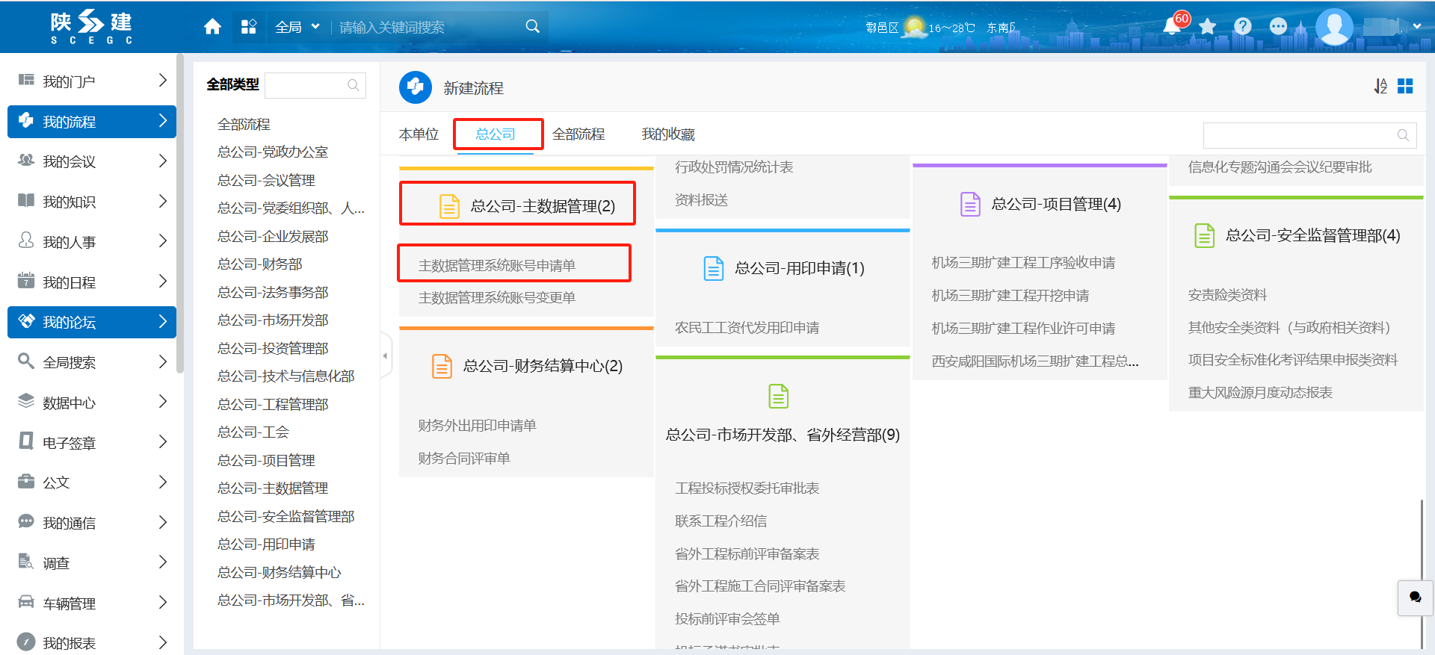The width and height of the screenshot is (1435, 655).
Task: Open 财务合同评审单 workflow link
Action: pos(464,458)
